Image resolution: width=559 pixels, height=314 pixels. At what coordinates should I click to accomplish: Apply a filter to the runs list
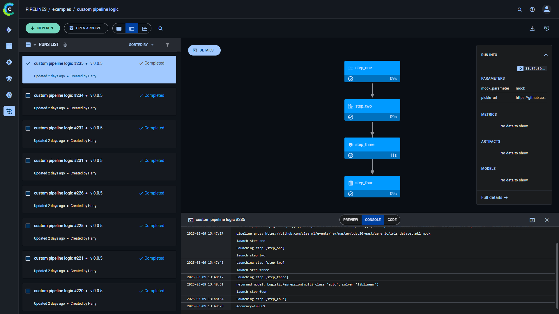pyautogui.click(x=167, y=44)
